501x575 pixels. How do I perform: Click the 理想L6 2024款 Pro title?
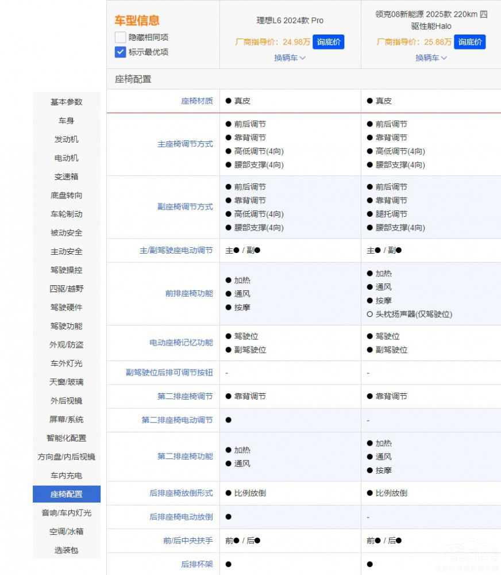pos(290,20)
